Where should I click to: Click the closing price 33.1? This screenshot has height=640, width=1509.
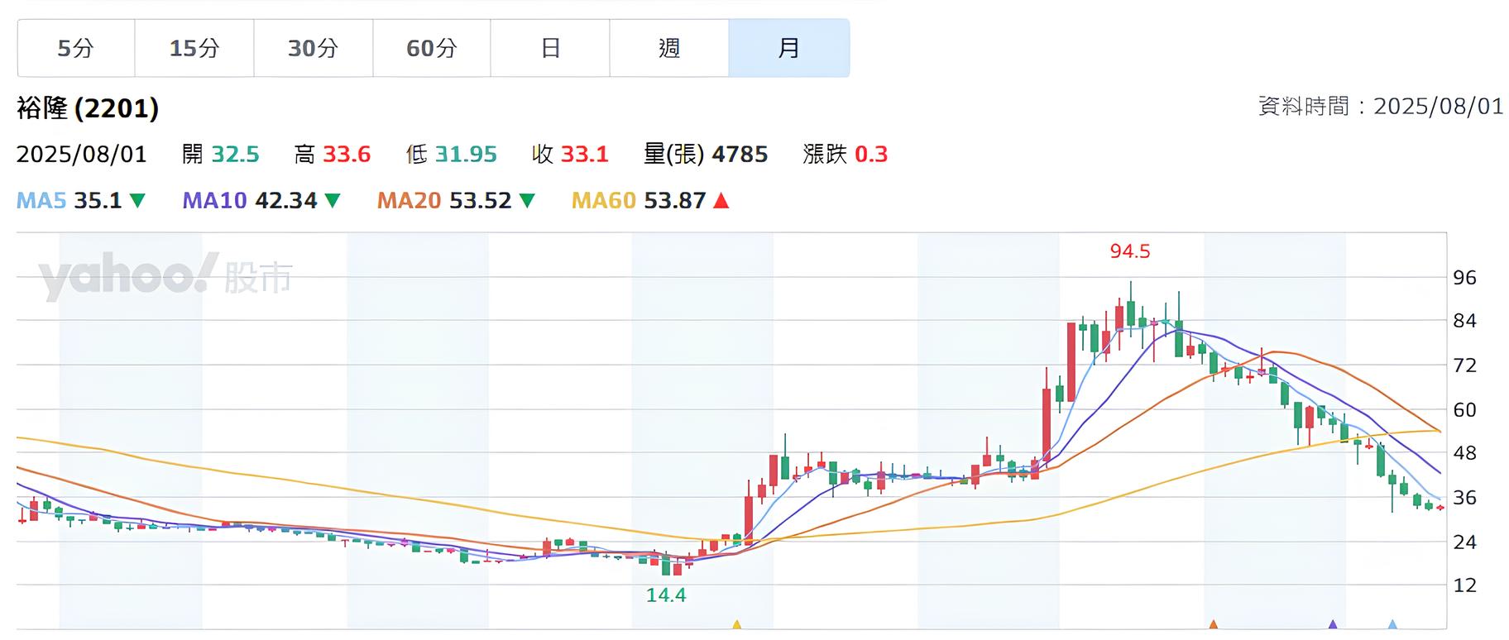[584, 155]
